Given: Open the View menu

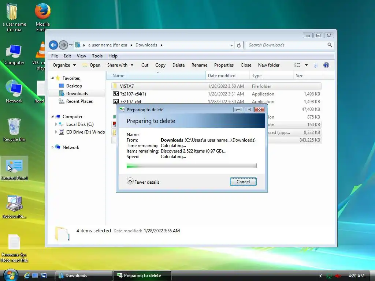Looking at the screenshot, I should 81,56.
